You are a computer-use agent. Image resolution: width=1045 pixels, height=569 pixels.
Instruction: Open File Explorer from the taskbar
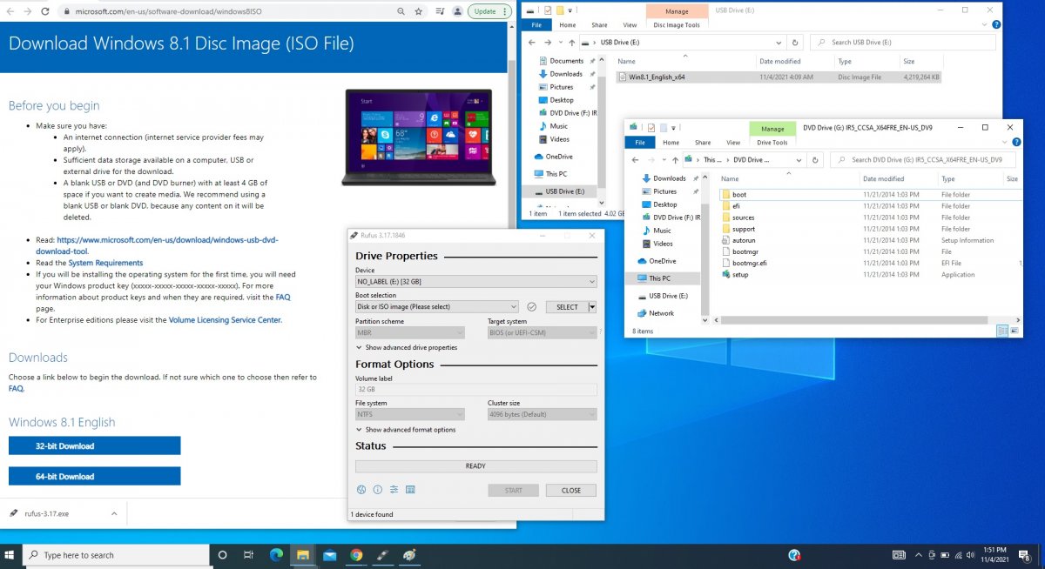tap(303, 555)
